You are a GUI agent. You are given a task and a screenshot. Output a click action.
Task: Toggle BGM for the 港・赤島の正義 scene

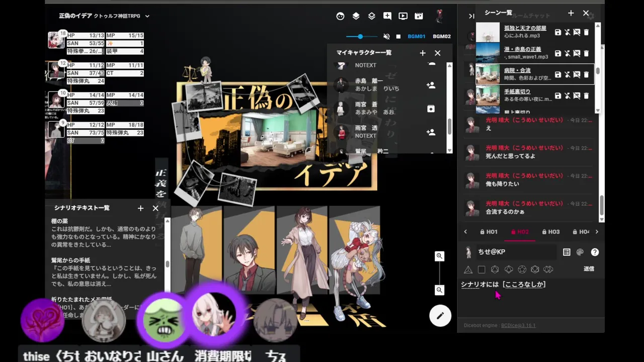(x=567, y=53)
